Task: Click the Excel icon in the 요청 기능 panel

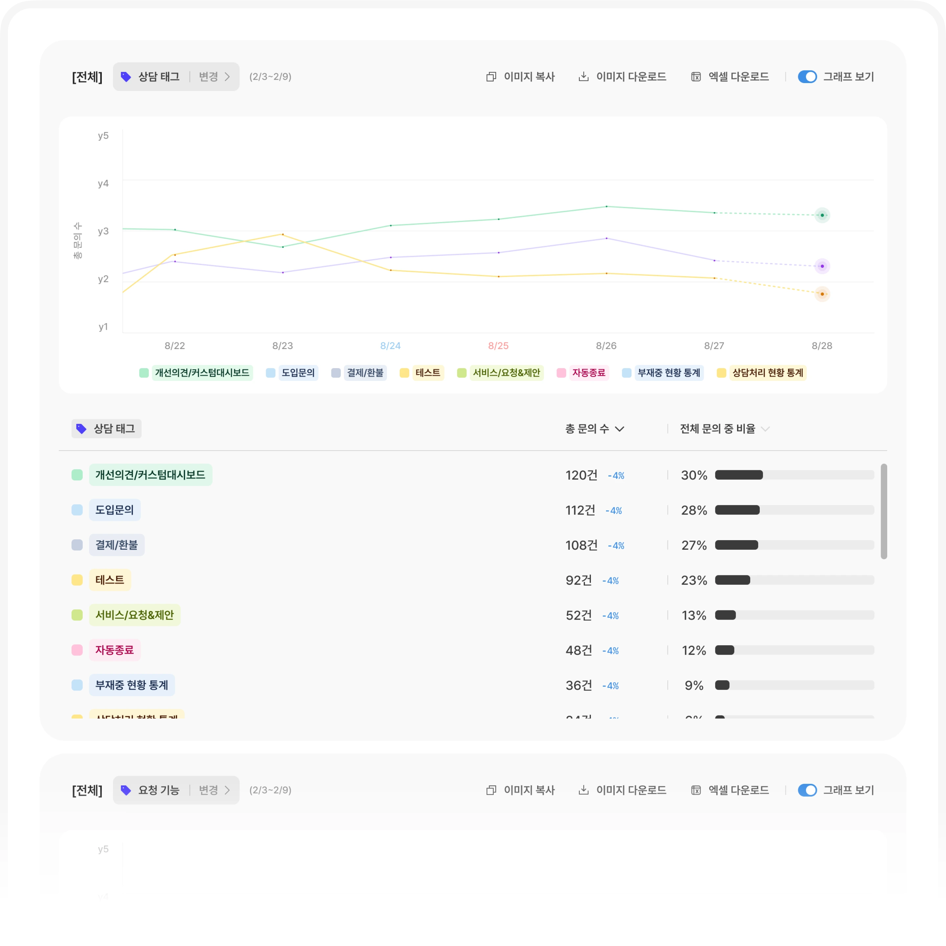Action: click(x=696, y=790)
